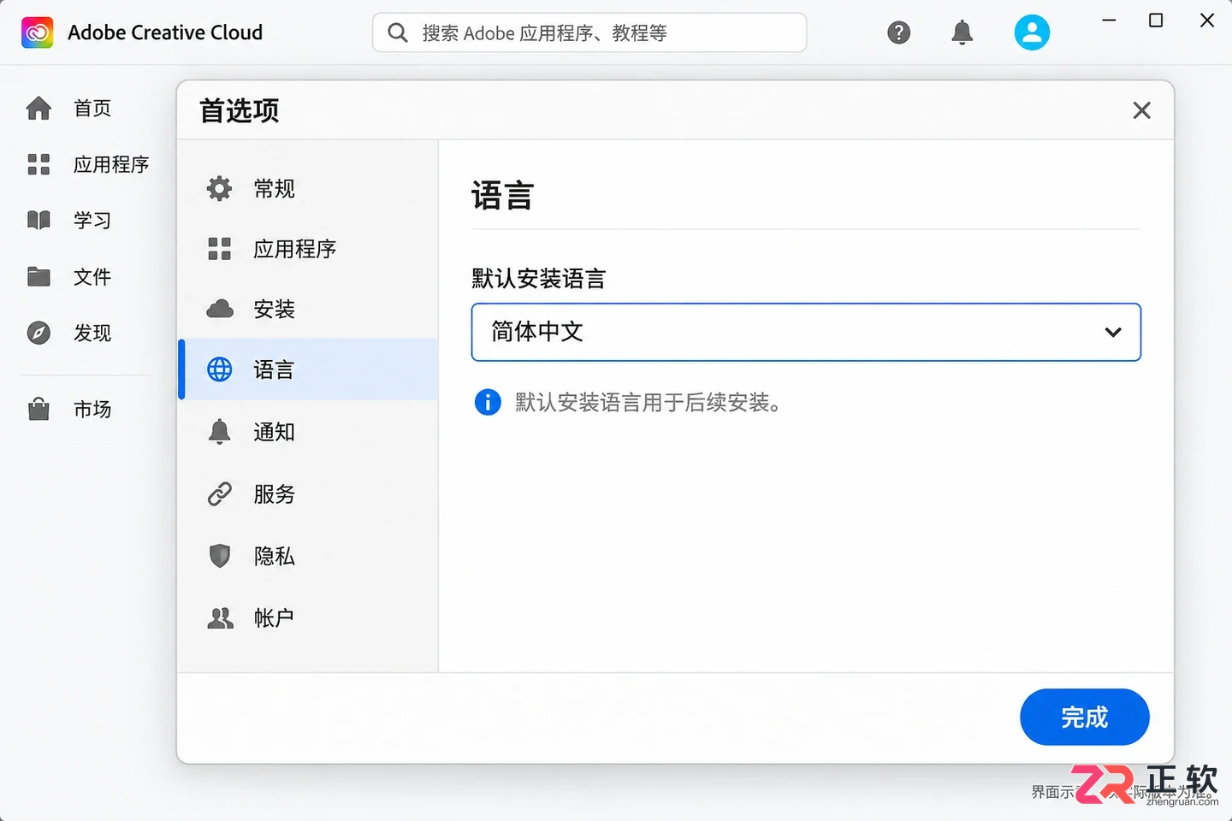Switch to 常规 preferences tab
The height and width of the screenshot is (821, 1232).
pyautogui.click(x=308, y=188)
